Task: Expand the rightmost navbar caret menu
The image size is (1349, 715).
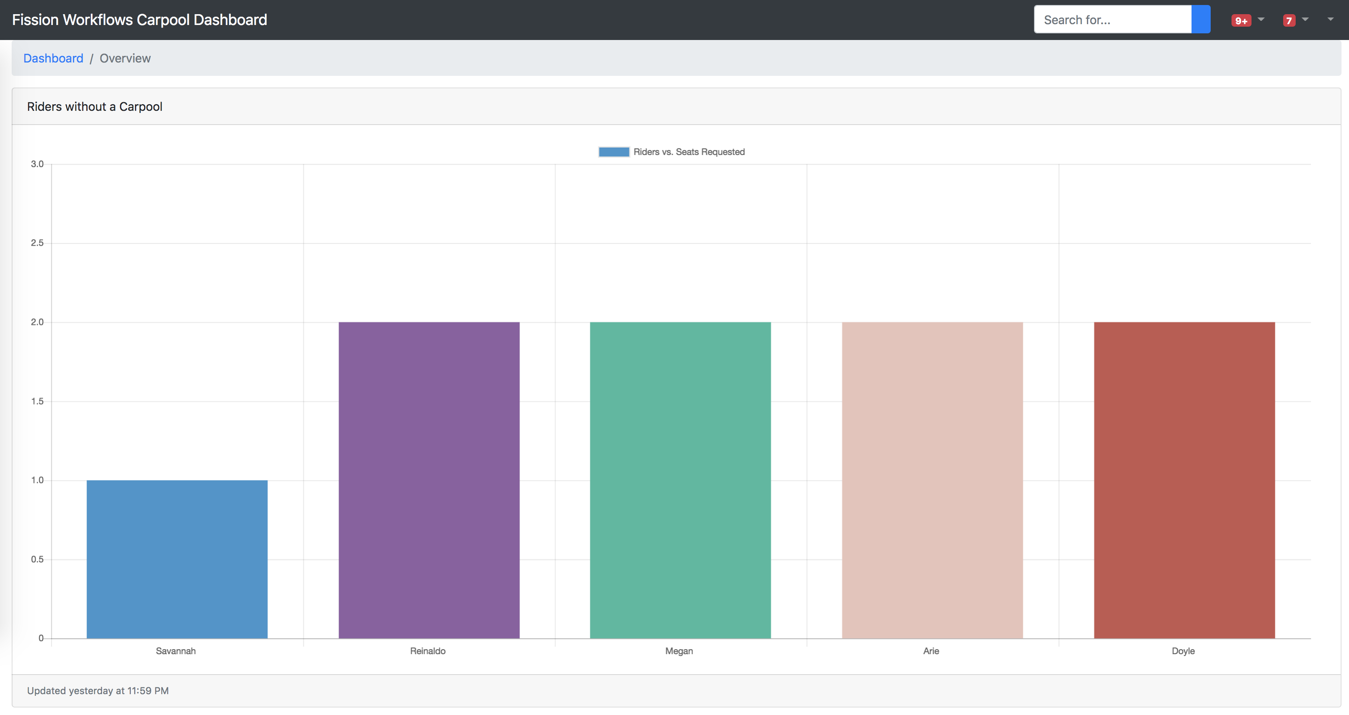Action: pos(1331,20)
